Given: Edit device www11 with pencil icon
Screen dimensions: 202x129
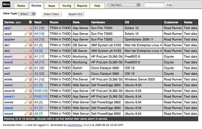Looking at the screenshot, I should [26, 97].
